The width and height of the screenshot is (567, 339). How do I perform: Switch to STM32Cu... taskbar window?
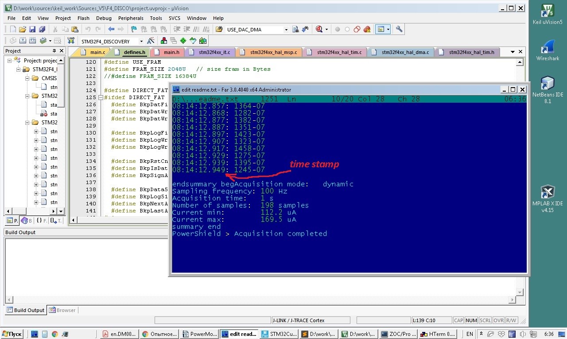point(278,334)
